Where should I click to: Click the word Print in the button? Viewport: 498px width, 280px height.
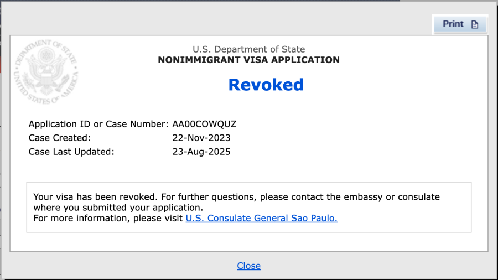[453, 24]
